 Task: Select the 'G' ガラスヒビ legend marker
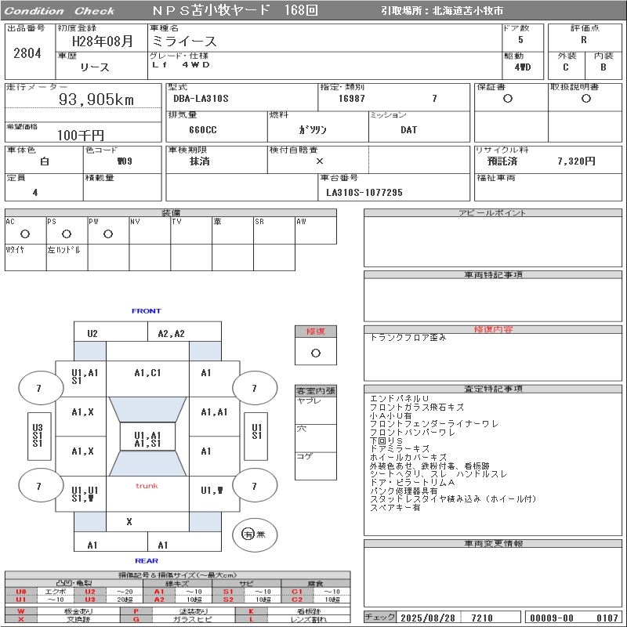point(136,619)
